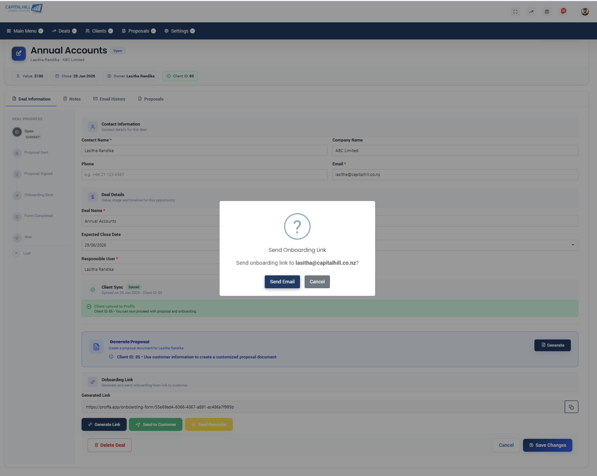Click the Company Name field
597x476 pixels.
pos(455,151)
